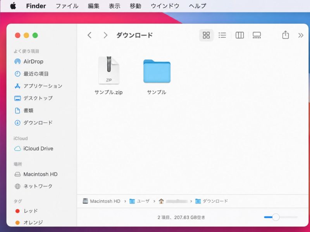Minimize the window with the yellow button
Image resolution: width=310 pixels, height=232 pixels.
pyautogui.click(x=26, y=35)
